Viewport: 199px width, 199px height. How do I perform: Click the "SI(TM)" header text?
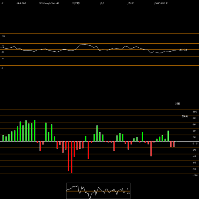pyautogui.click(x=76, y=3)
